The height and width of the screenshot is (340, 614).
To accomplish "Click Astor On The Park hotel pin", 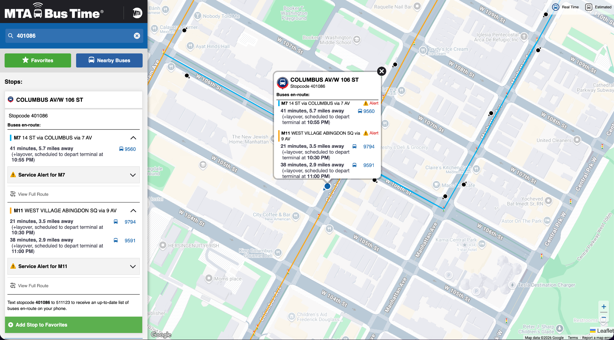I will tap(547, 220).
